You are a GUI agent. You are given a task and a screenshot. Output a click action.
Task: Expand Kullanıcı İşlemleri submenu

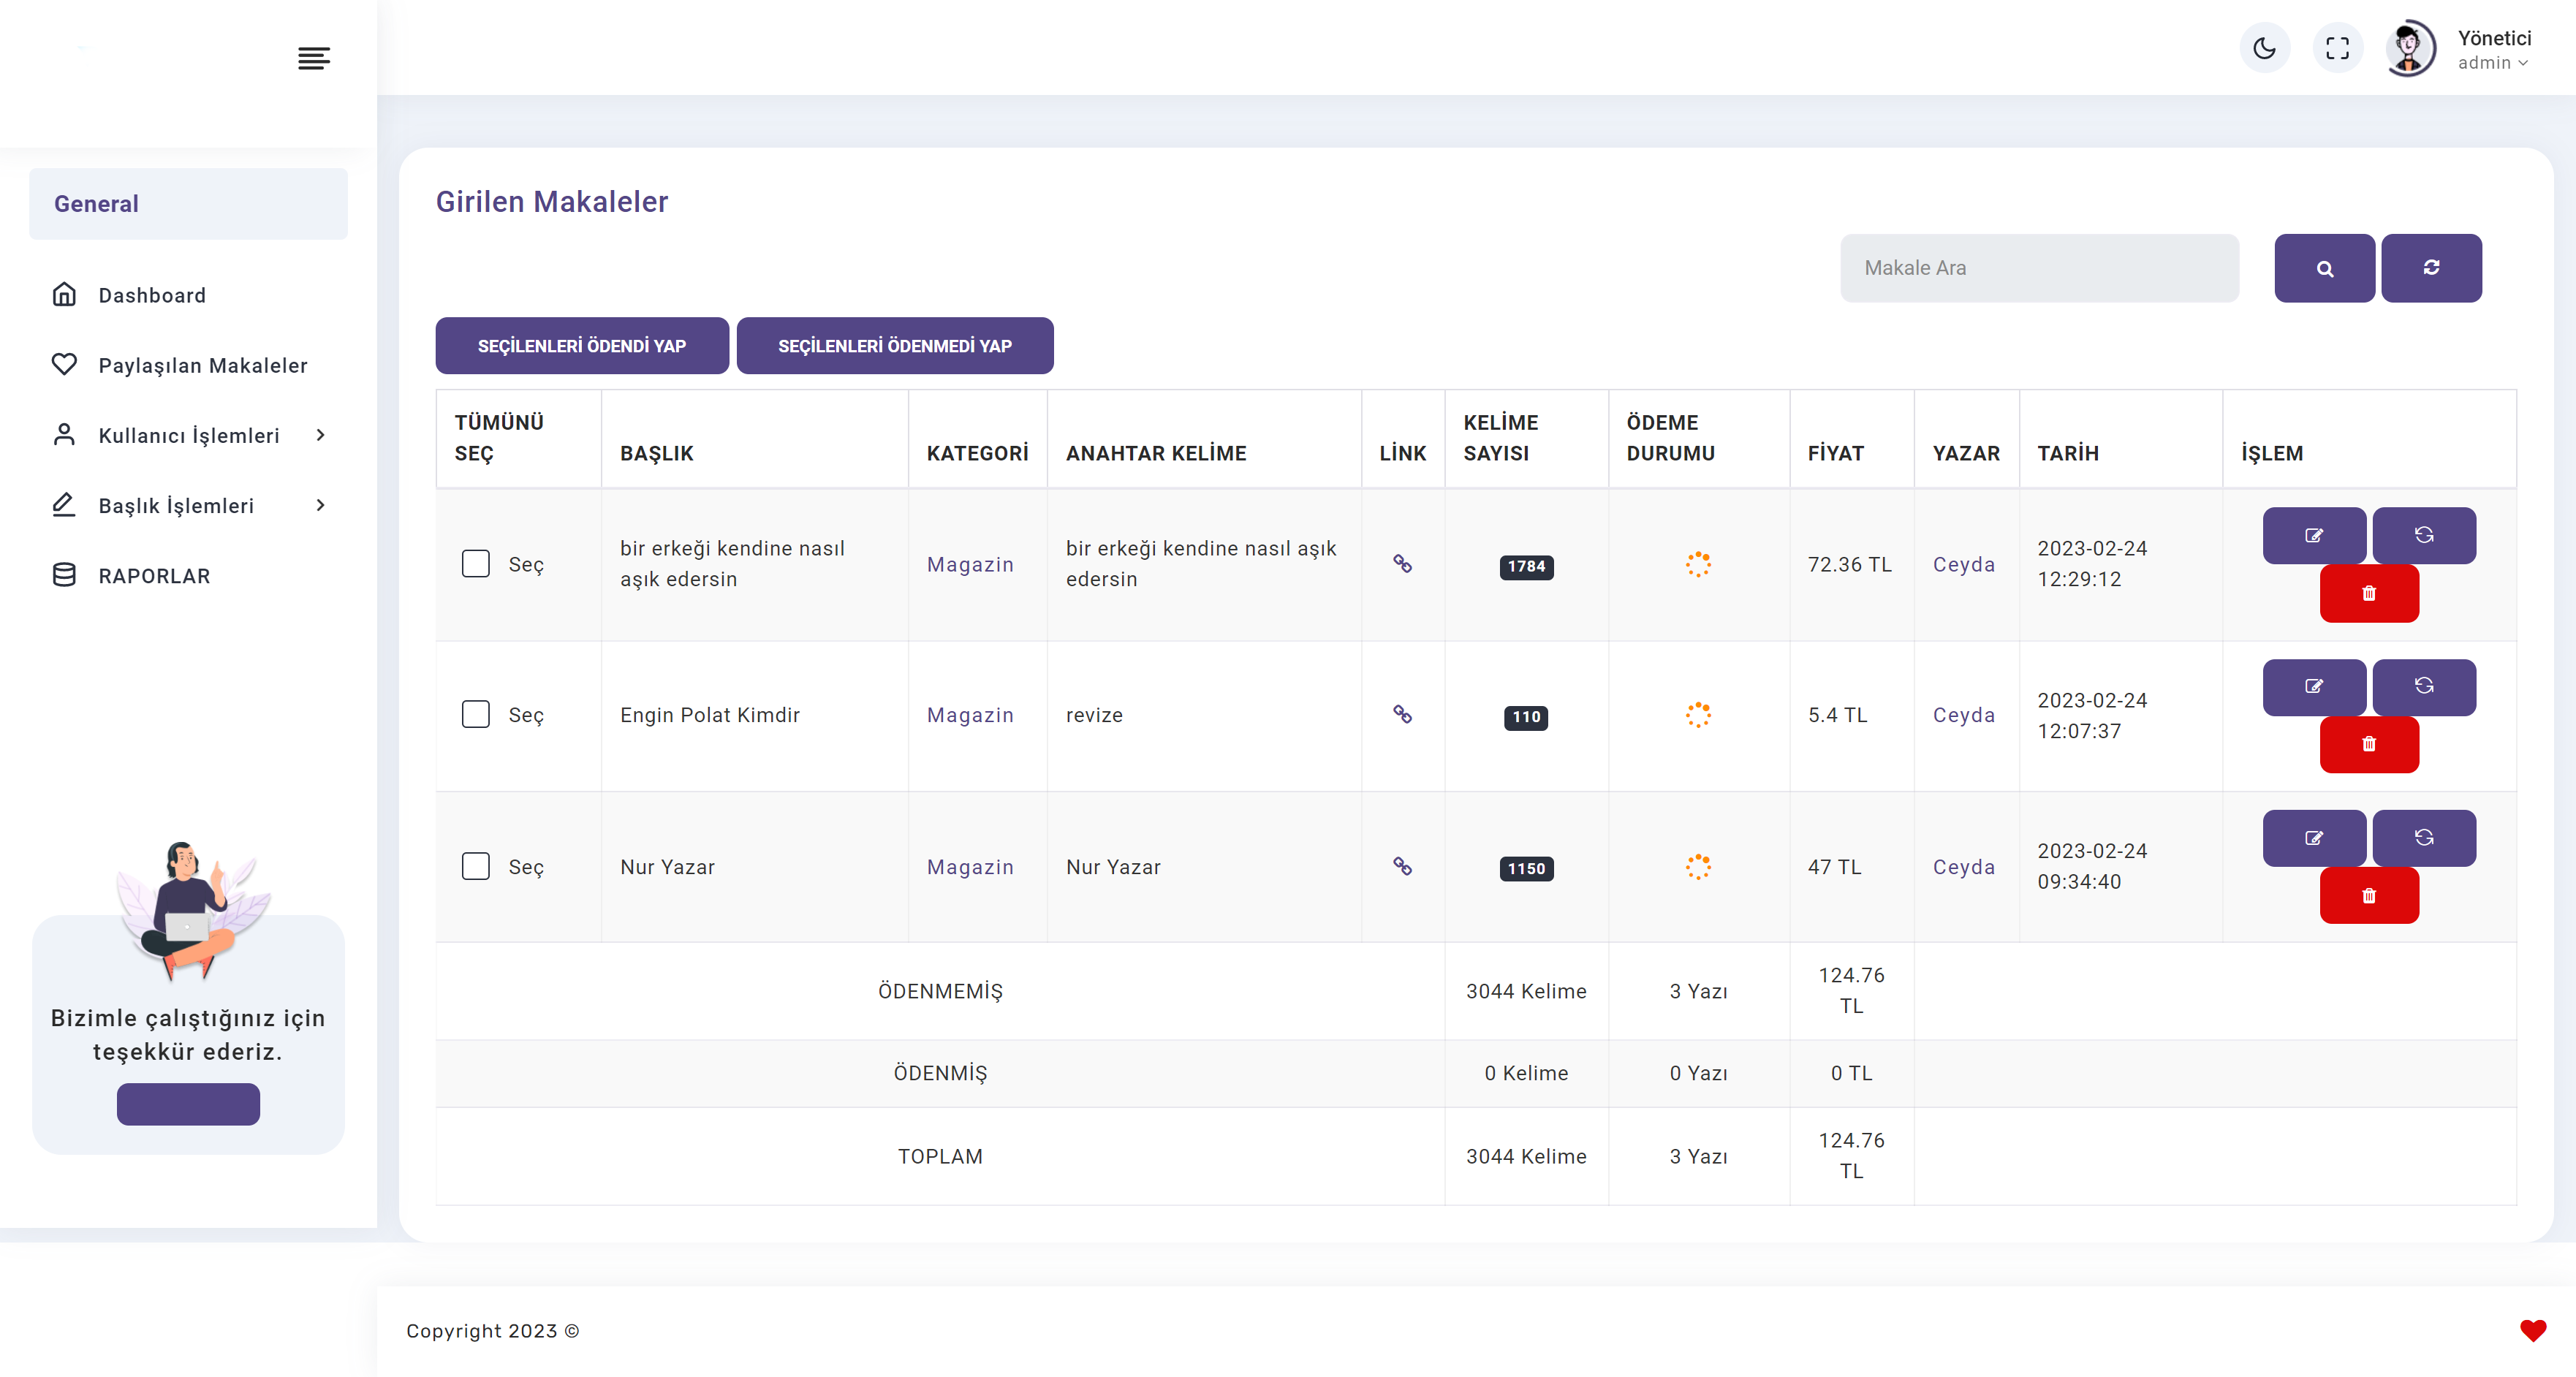click(x=189, y=435)
